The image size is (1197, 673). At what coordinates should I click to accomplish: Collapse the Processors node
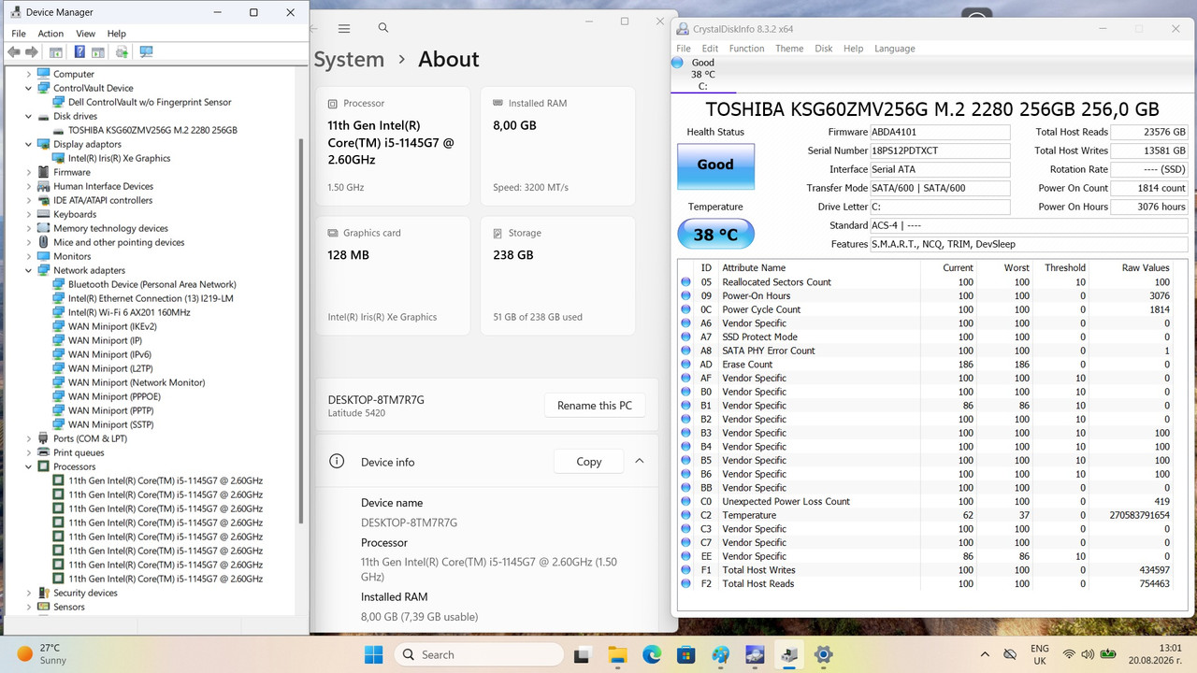click(29, 466)
